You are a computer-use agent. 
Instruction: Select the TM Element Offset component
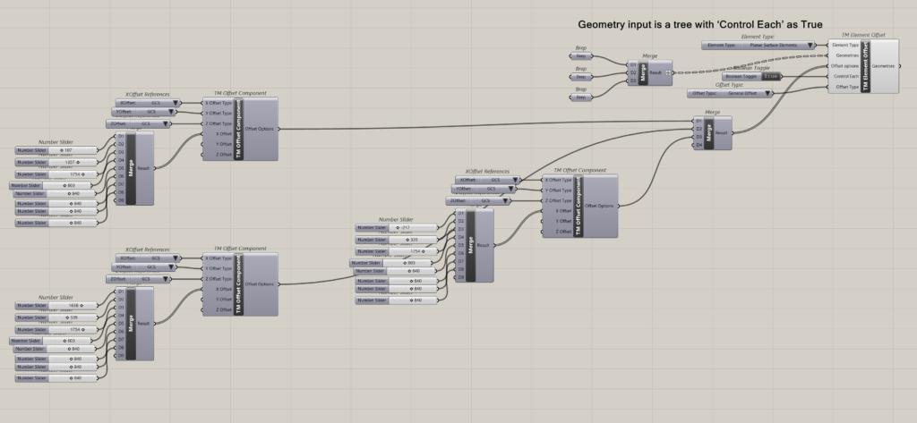865,65
